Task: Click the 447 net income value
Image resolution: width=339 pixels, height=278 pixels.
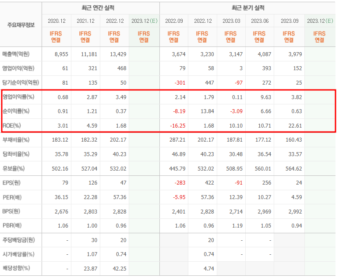Action: [x=209, y=83]
